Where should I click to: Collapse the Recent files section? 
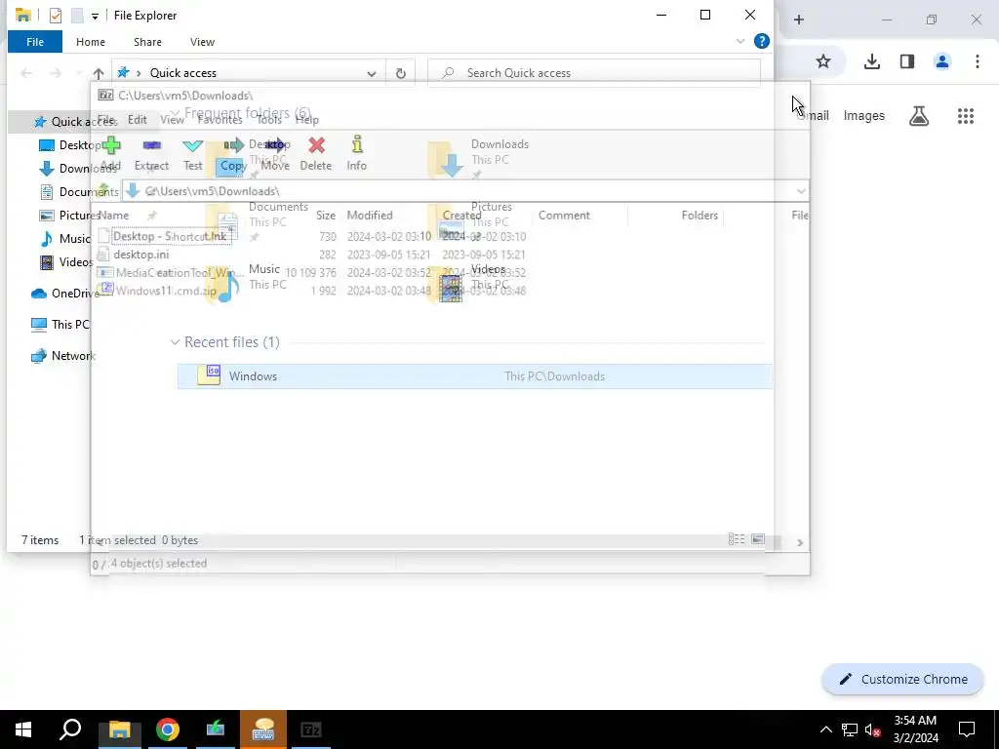(x=175, y=342)
